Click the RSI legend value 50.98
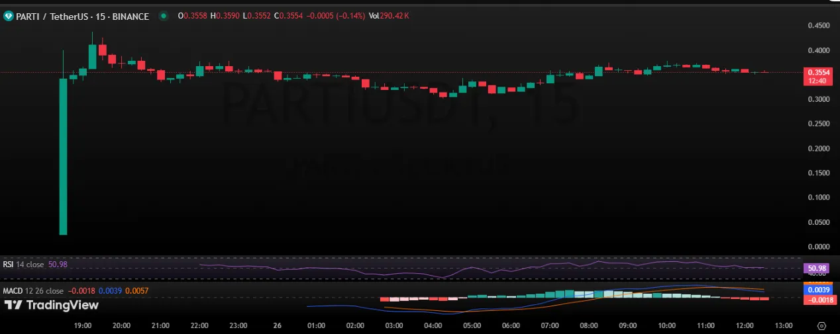 click(58, 265)
